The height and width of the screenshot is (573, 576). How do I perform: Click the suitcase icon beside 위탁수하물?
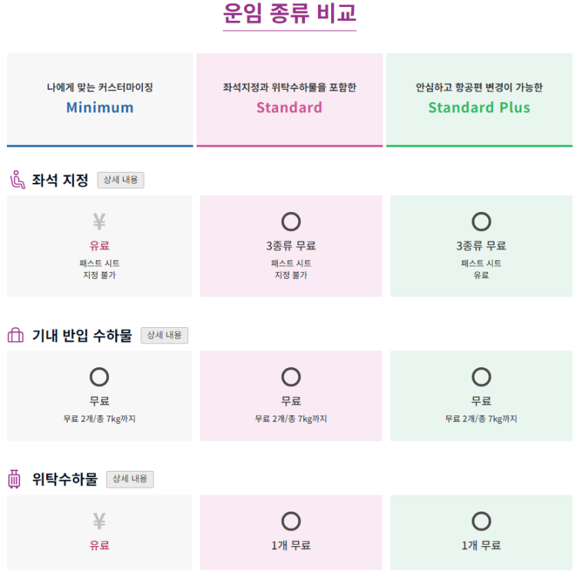tap(15, 479)
